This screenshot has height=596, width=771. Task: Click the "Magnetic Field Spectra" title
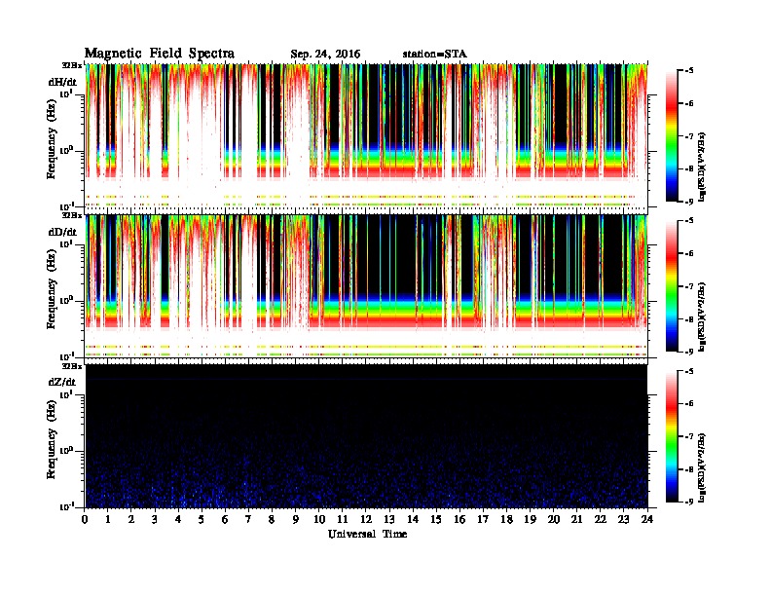pos(160,54)
